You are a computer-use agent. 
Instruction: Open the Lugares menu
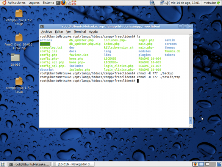pyautogui.click(x=34, y=3)
